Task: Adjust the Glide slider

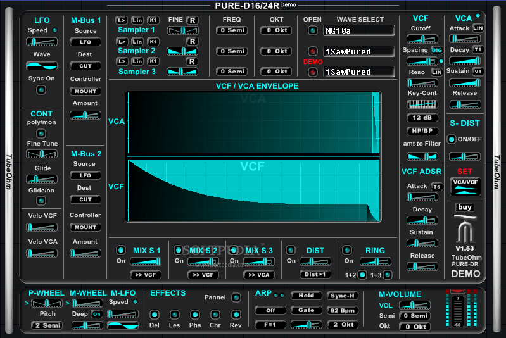Action: (x=42, y=179)
